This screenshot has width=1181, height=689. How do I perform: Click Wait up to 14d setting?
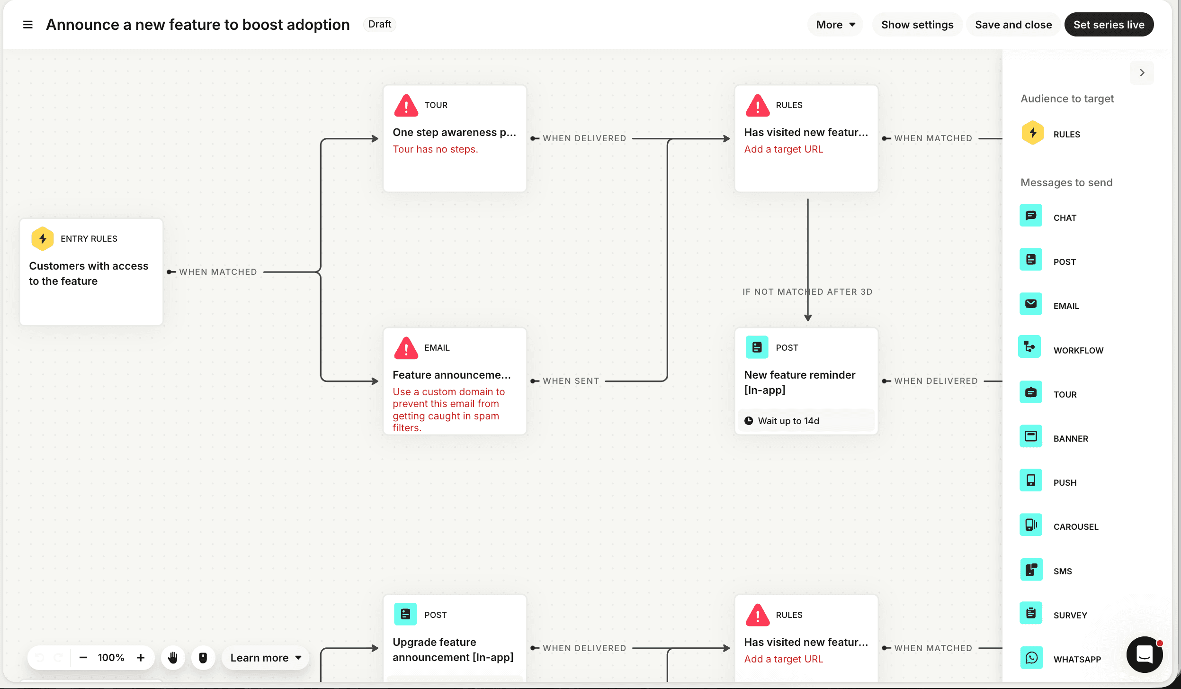(x=806, y=421)
